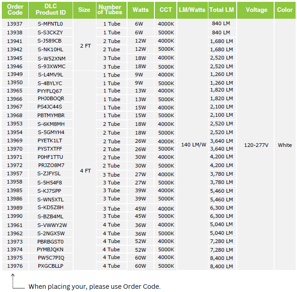Click the White color value
This screenshot has height=292, width=297.
[285, 145]
